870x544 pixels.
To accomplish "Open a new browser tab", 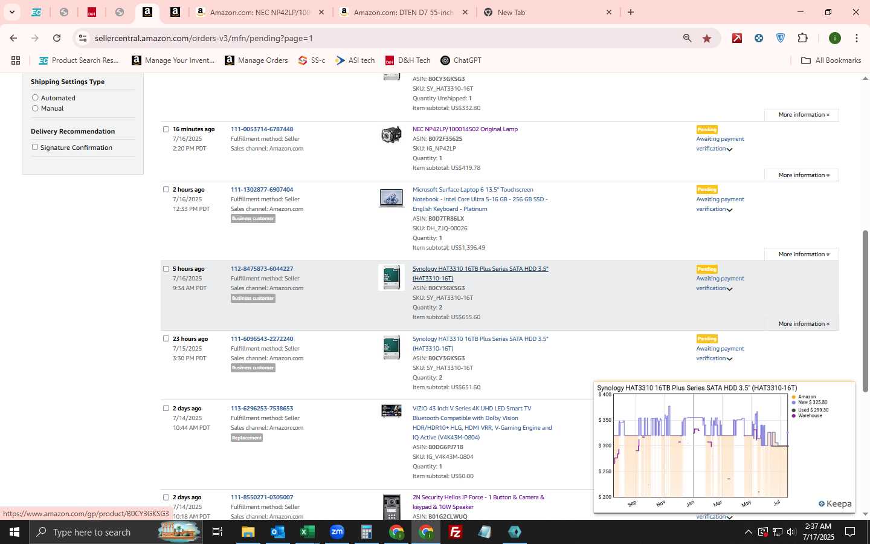I will (631, 12).
